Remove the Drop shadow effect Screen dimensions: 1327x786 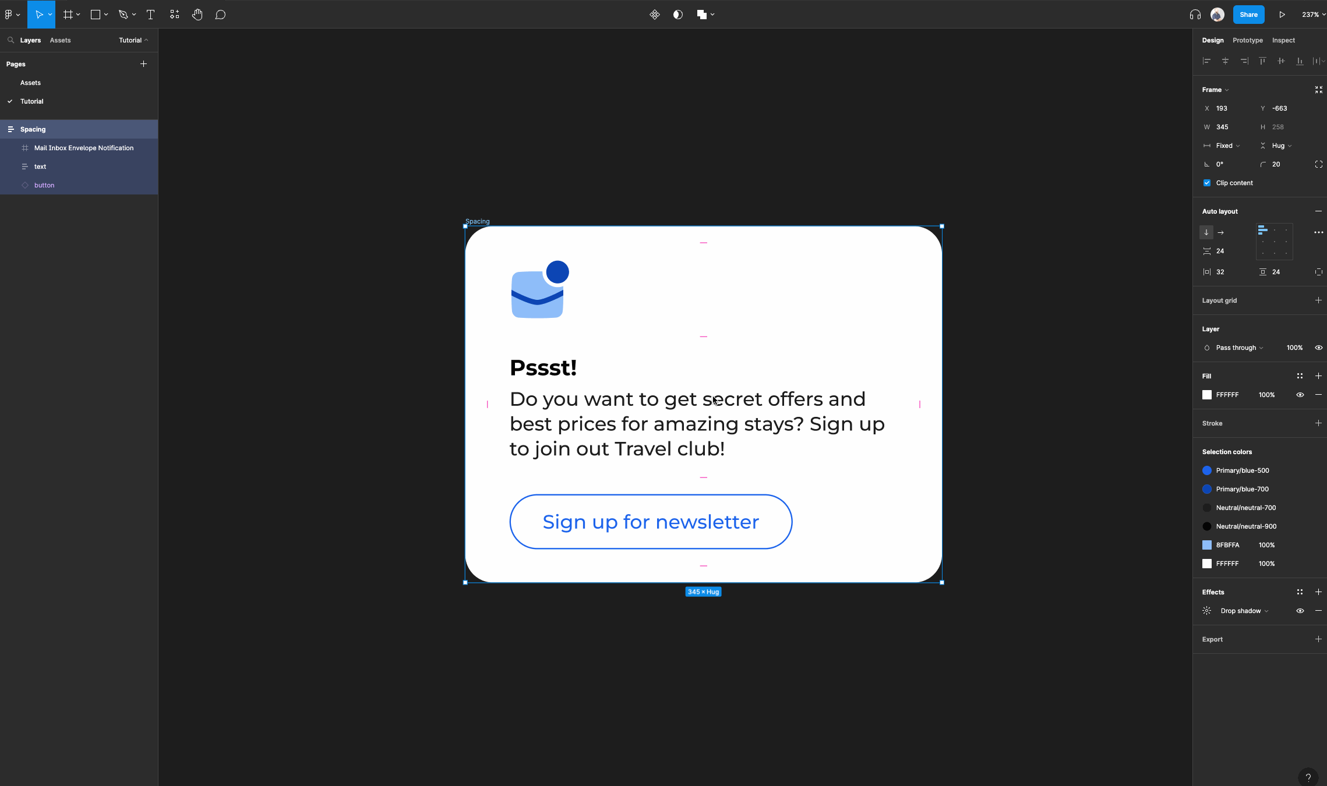pyautogui.click(x=1319, y=611)
